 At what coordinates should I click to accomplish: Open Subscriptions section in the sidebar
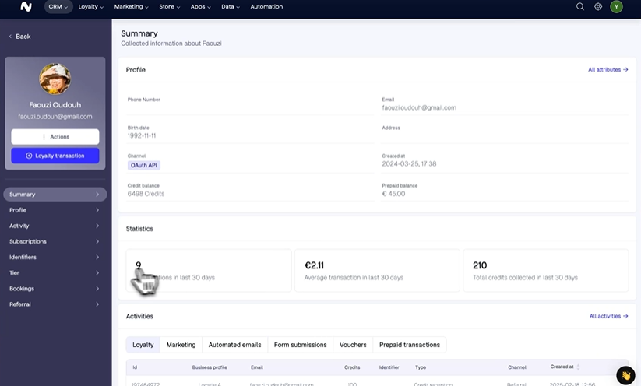click(x=55, y=241)
